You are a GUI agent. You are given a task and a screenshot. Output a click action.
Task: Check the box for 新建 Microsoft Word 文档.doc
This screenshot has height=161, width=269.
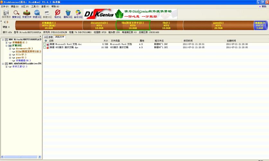45,44
